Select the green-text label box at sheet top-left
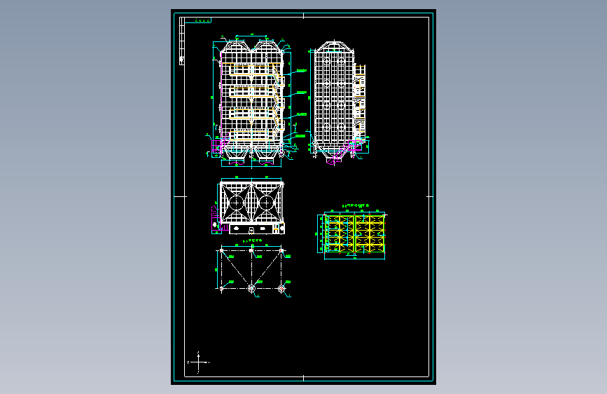The height and width of the screenshot is (394, 607). pyautogui.click(x=198, y=20)
